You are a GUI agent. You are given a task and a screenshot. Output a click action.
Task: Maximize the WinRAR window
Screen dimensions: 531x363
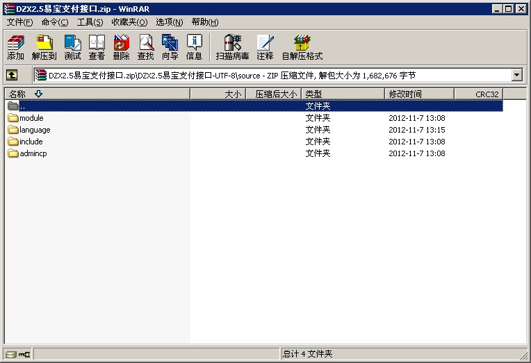[509, 9]
